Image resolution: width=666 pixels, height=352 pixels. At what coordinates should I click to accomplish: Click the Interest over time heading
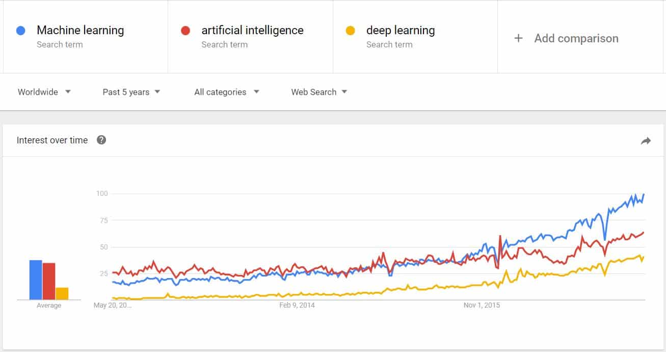[52, 140]
